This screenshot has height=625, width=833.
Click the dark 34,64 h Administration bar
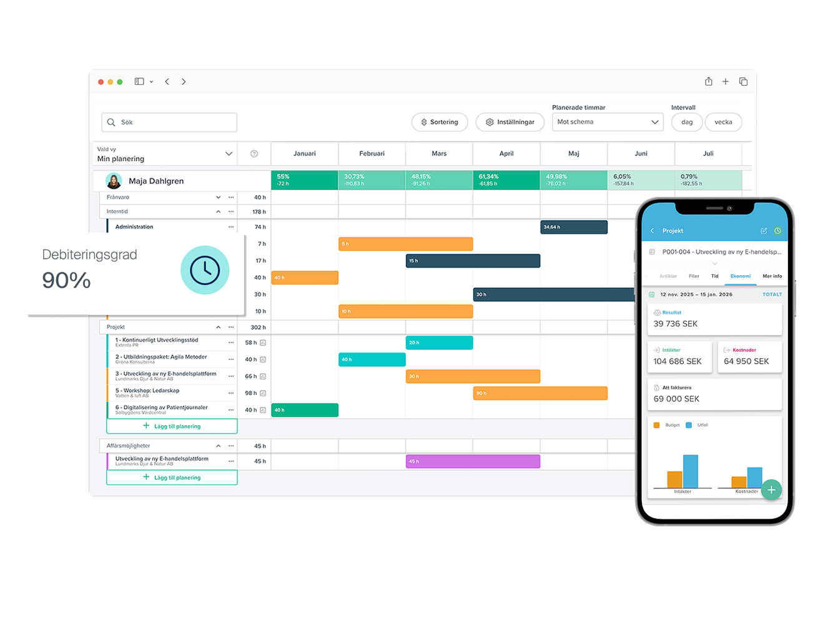click(574, 227)
